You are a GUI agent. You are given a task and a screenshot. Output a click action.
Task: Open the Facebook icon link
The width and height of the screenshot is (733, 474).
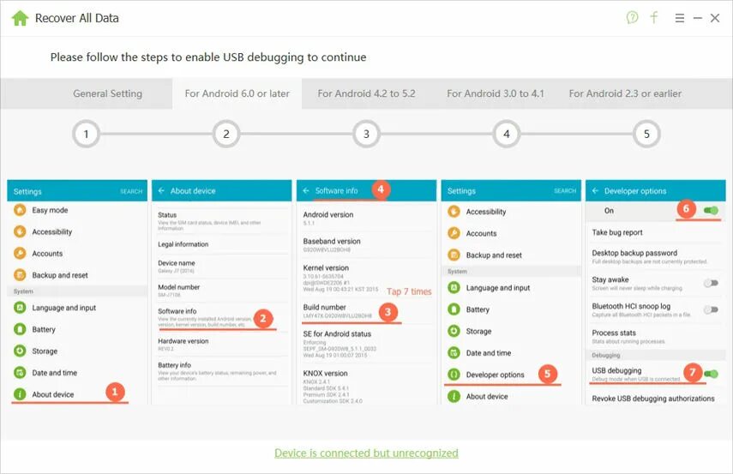[654, 18]
